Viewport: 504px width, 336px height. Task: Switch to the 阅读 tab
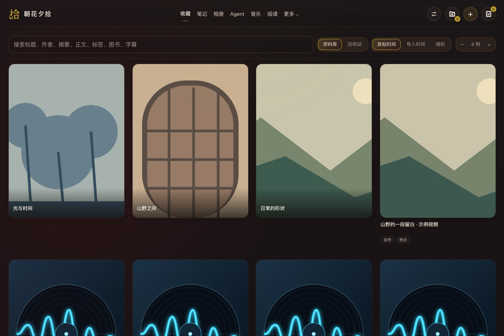[272, 14]
